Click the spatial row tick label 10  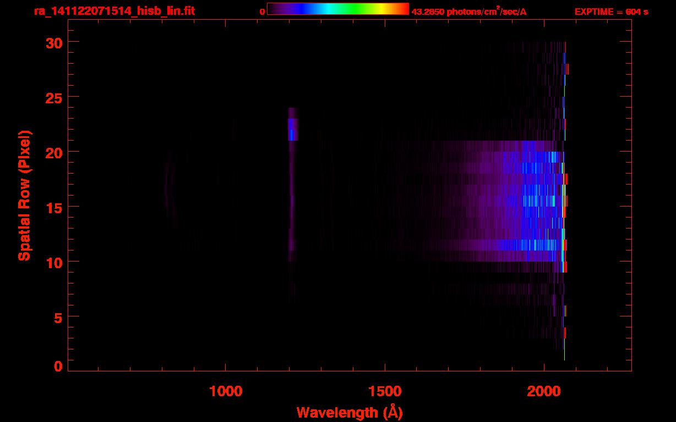(54, 262)
